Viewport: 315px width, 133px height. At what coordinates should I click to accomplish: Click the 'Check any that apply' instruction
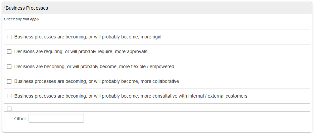coord(21,19)
